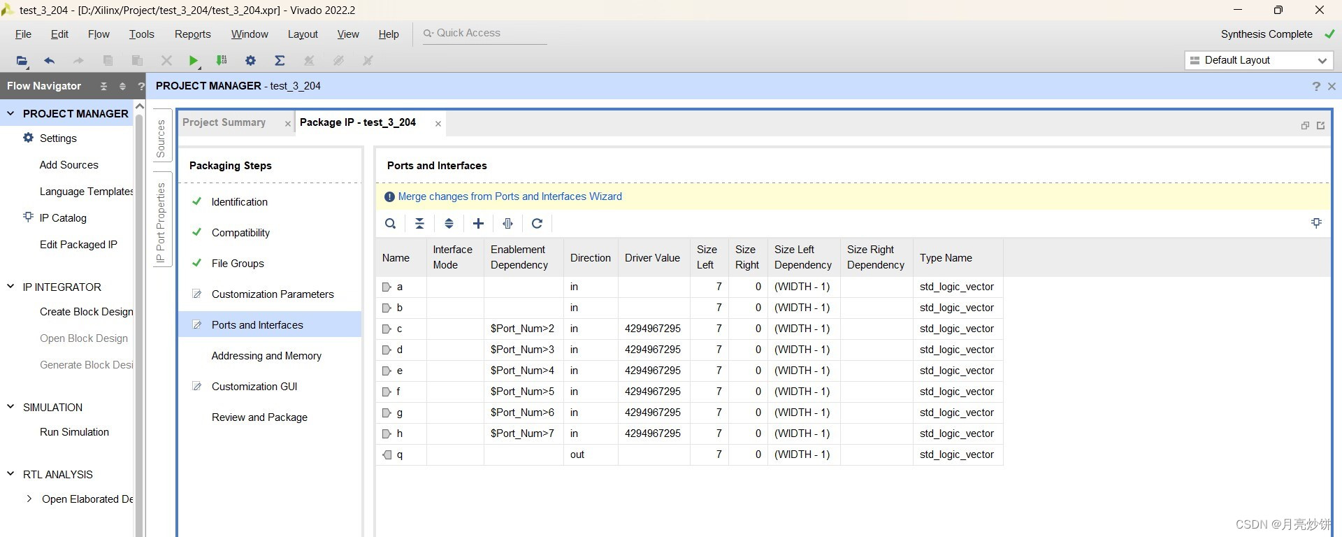1342x537 pixels.
Task: Open the Window menu
Action: [250, 34]
